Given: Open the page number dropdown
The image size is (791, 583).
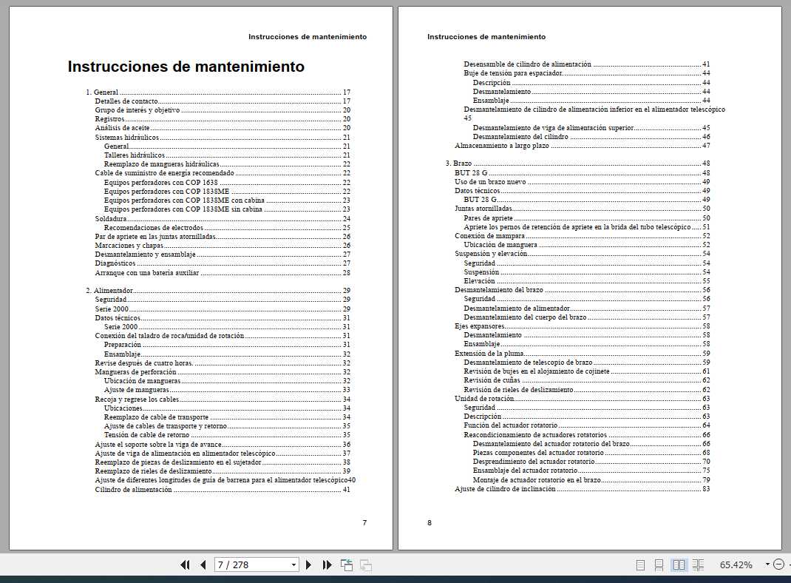Looking at the screenshot, I should (293, 565).
